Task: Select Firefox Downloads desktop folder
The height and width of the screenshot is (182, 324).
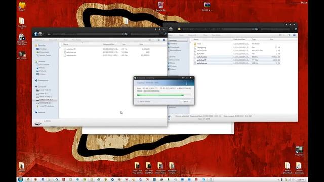Action: tap(288, 168)
